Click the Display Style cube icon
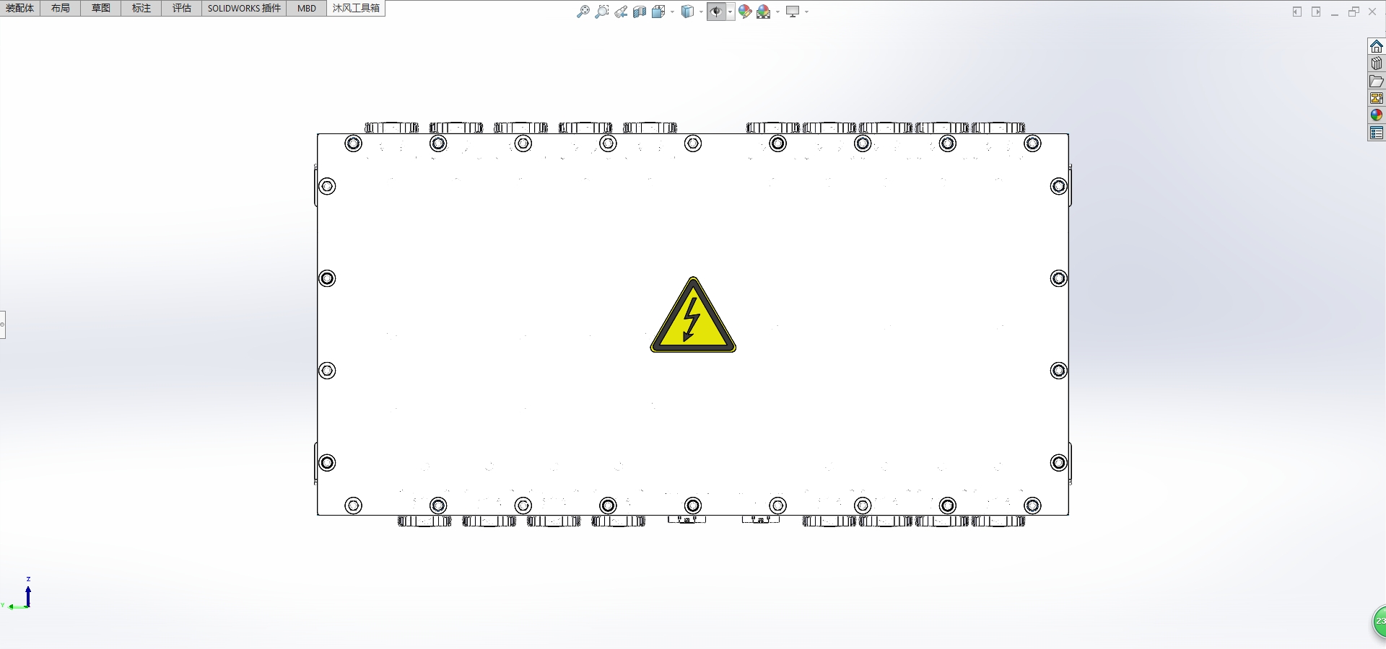The image size is (1386, 649). [687, 12]
